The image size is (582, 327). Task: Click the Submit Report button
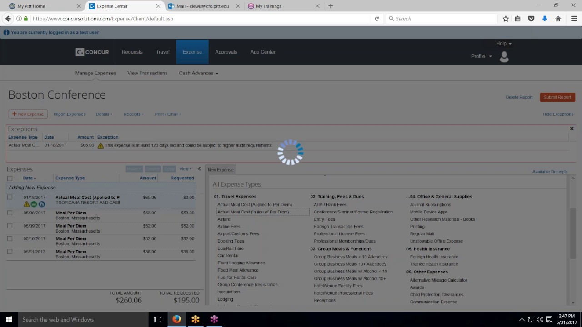tap(557, 97)
